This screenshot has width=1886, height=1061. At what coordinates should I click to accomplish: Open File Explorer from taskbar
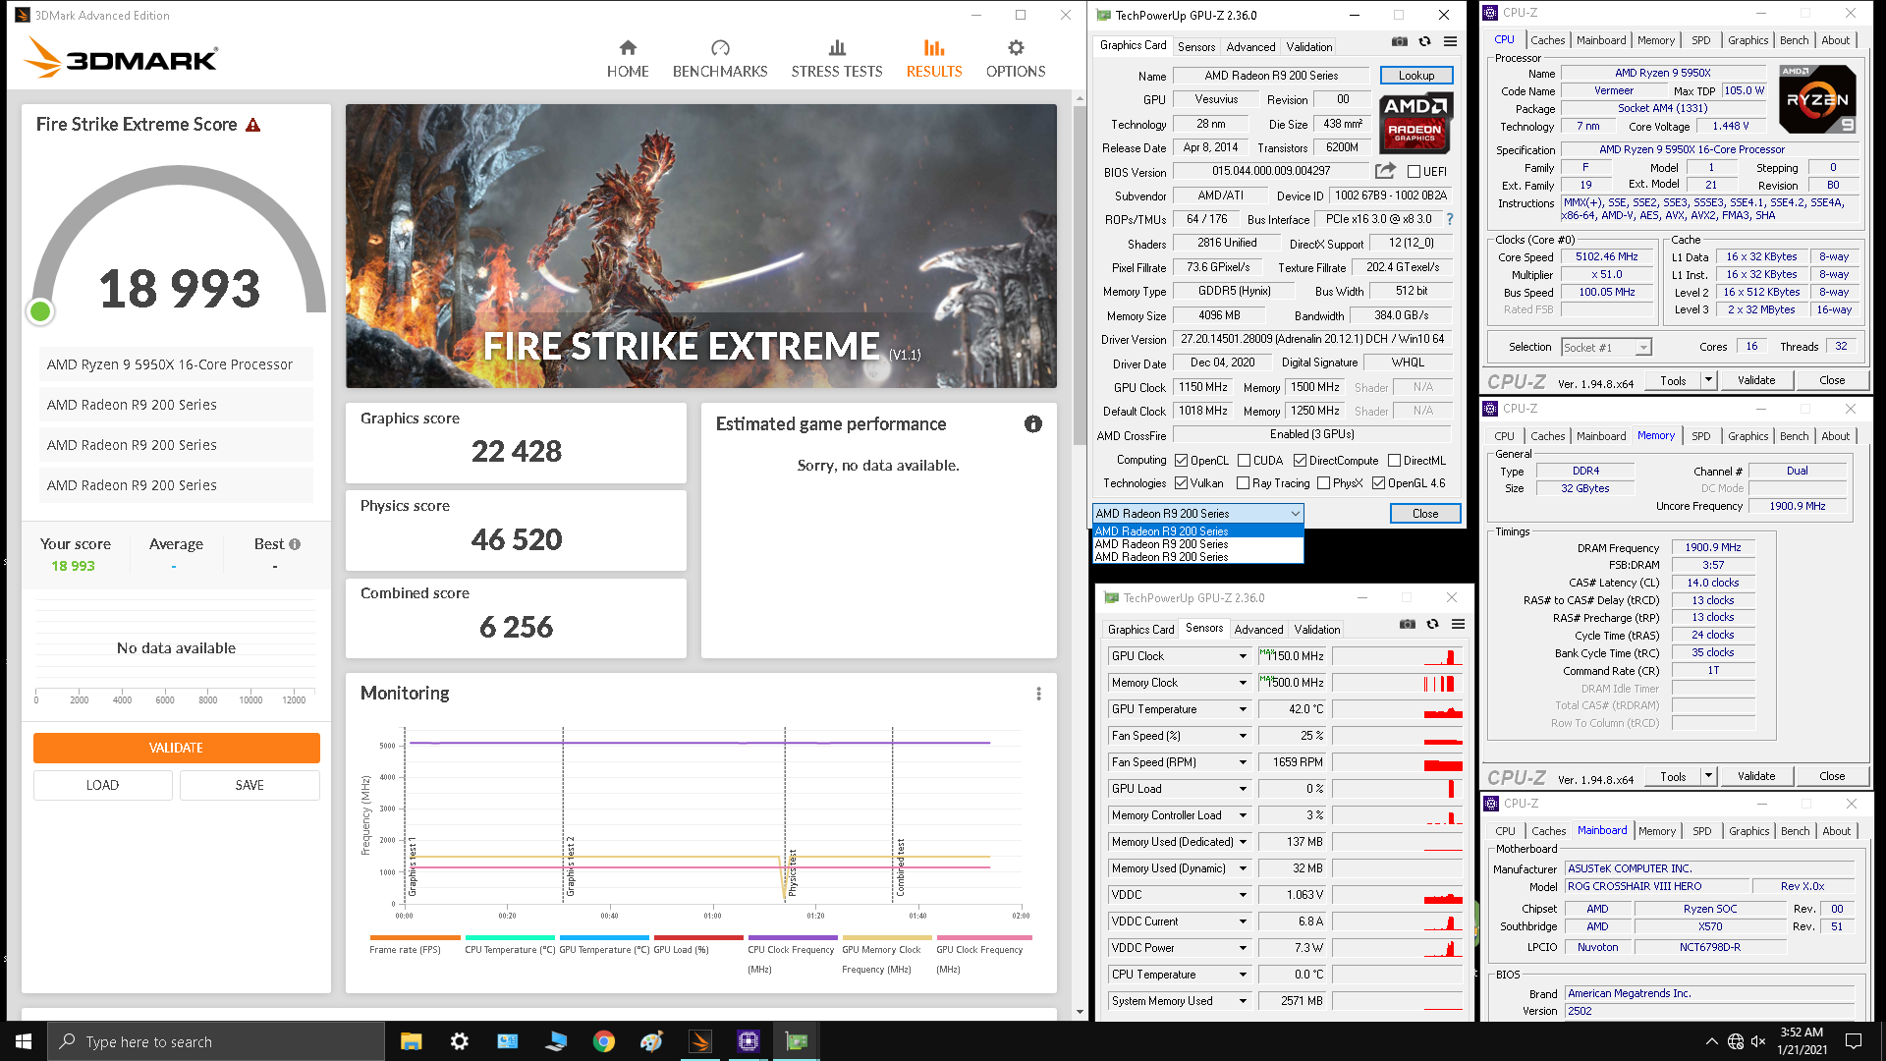coord(411,1041)
